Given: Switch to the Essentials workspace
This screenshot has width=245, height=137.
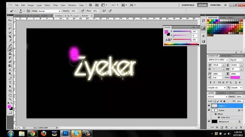Looking at the screenshot, I should click(x=188, y=5).
